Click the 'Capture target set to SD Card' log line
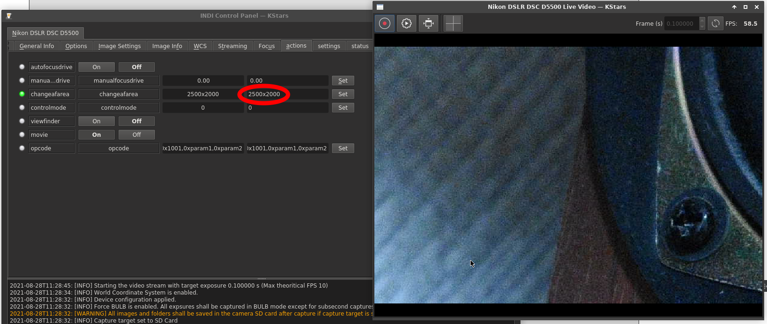Screen dimensions: 767x324 point(93,321)
